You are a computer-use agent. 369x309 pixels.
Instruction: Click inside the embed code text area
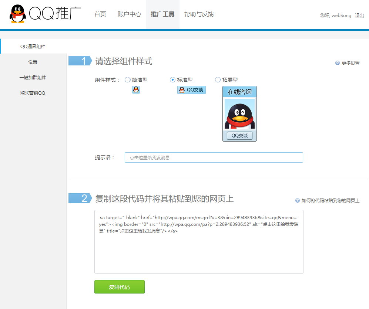[x=199, y=242]
